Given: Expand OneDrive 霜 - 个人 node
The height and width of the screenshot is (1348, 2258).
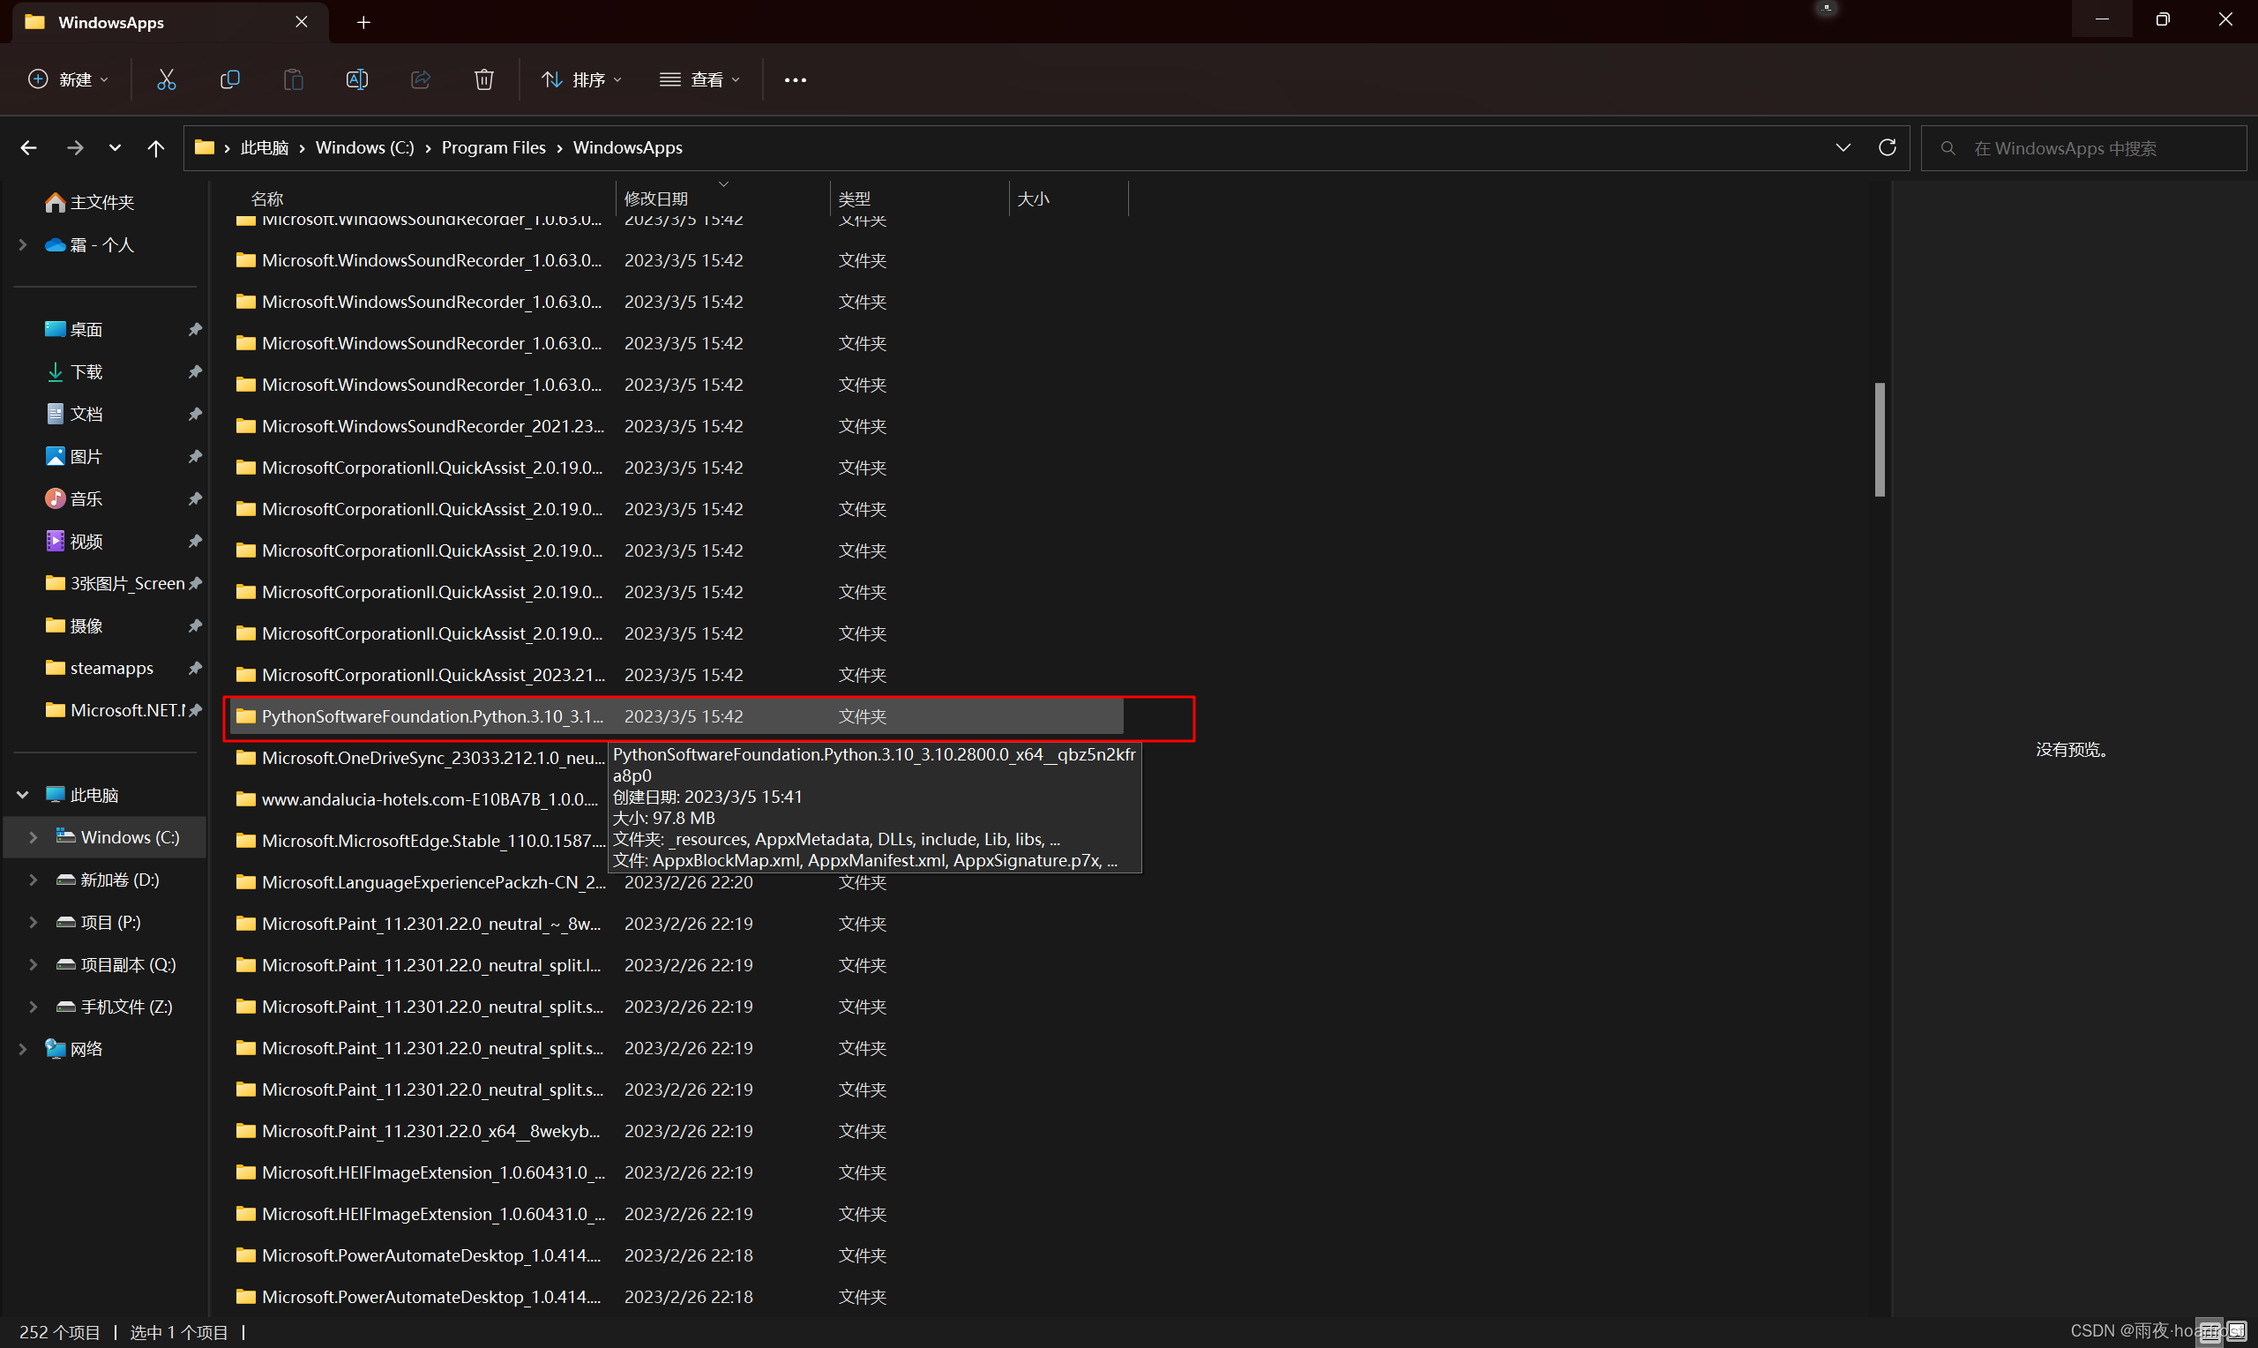Looking at the screenshot, I should pos(23,244).
